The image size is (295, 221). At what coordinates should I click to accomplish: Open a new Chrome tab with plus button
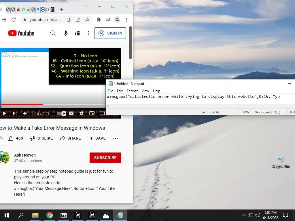coord(62,9)
